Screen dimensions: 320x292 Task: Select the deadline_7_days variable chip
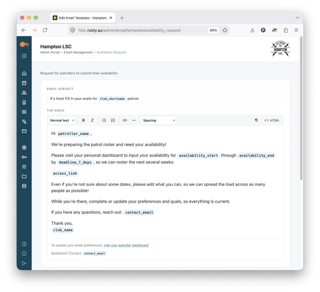75,162
